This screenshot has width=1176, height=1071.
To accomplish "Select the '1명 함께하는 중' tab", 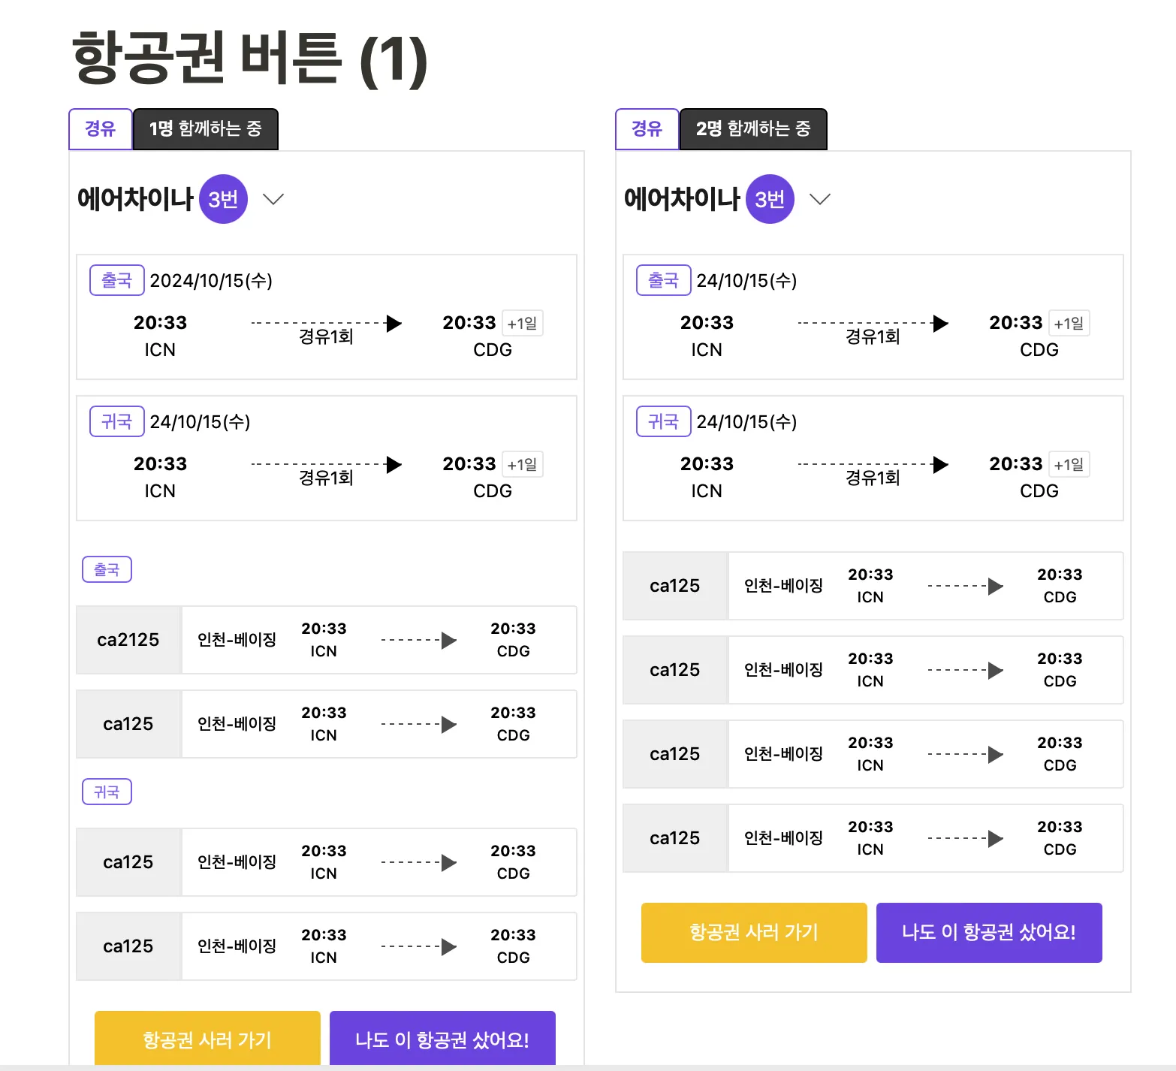I will click(x=206, y=129).
